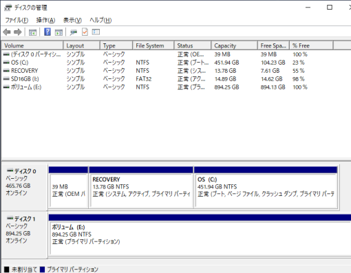Click the ディスク 1 disk label panel
The image size is (351, 273).
tap(25, 234)
